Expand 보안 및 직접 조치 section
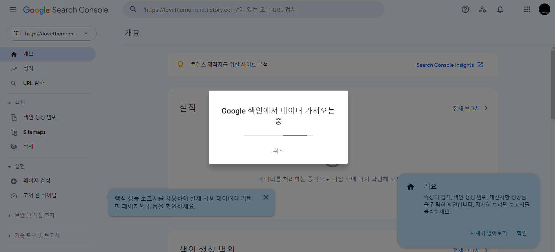This screenshot has width=555, height=252. (9, 216)
